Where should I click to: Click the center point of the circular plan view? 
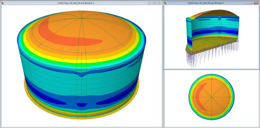211,97
